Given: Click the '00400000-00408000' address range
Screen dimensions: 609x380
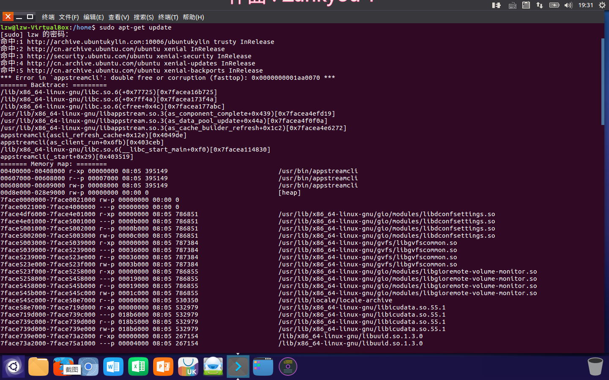Looking at the screenshot, I should tap(33, 171).
